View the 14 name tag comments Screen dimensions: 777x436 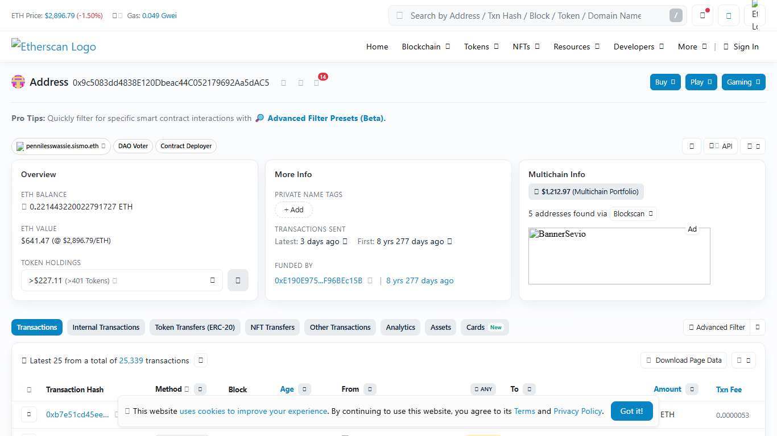[x=319, y=82]
